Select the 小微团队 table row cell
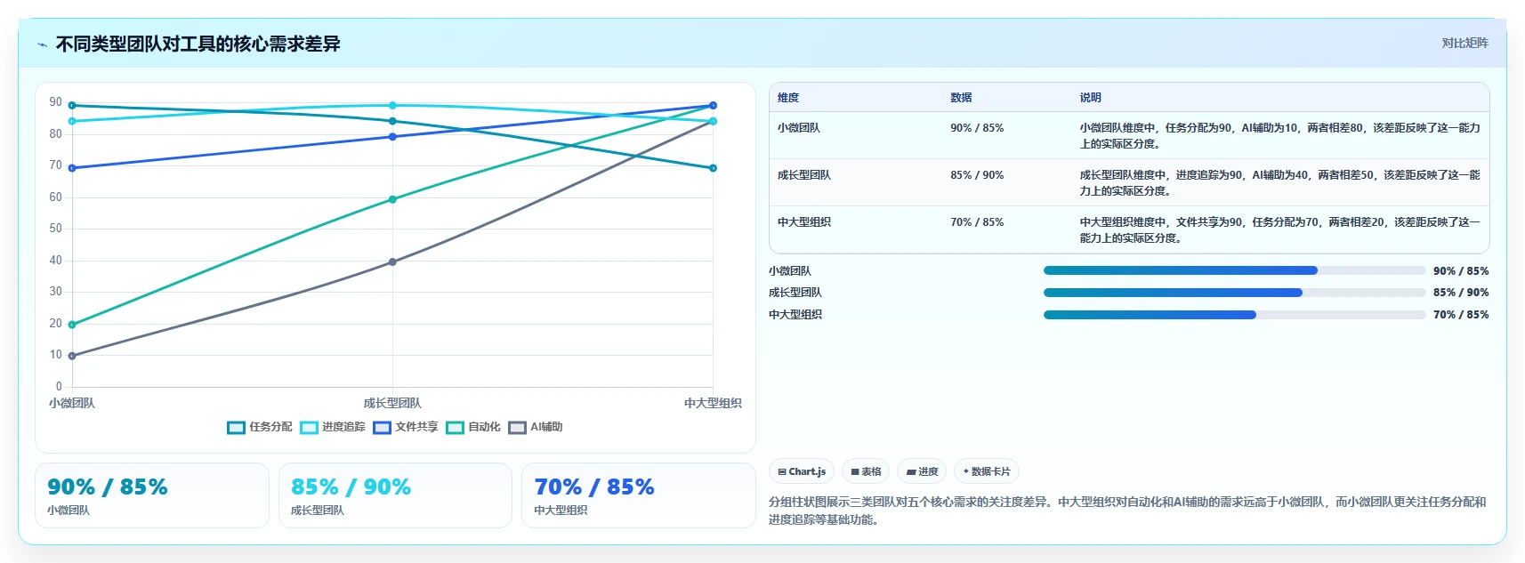The height and width of the screenshot is (563, 1525). [x=799, y=128]
